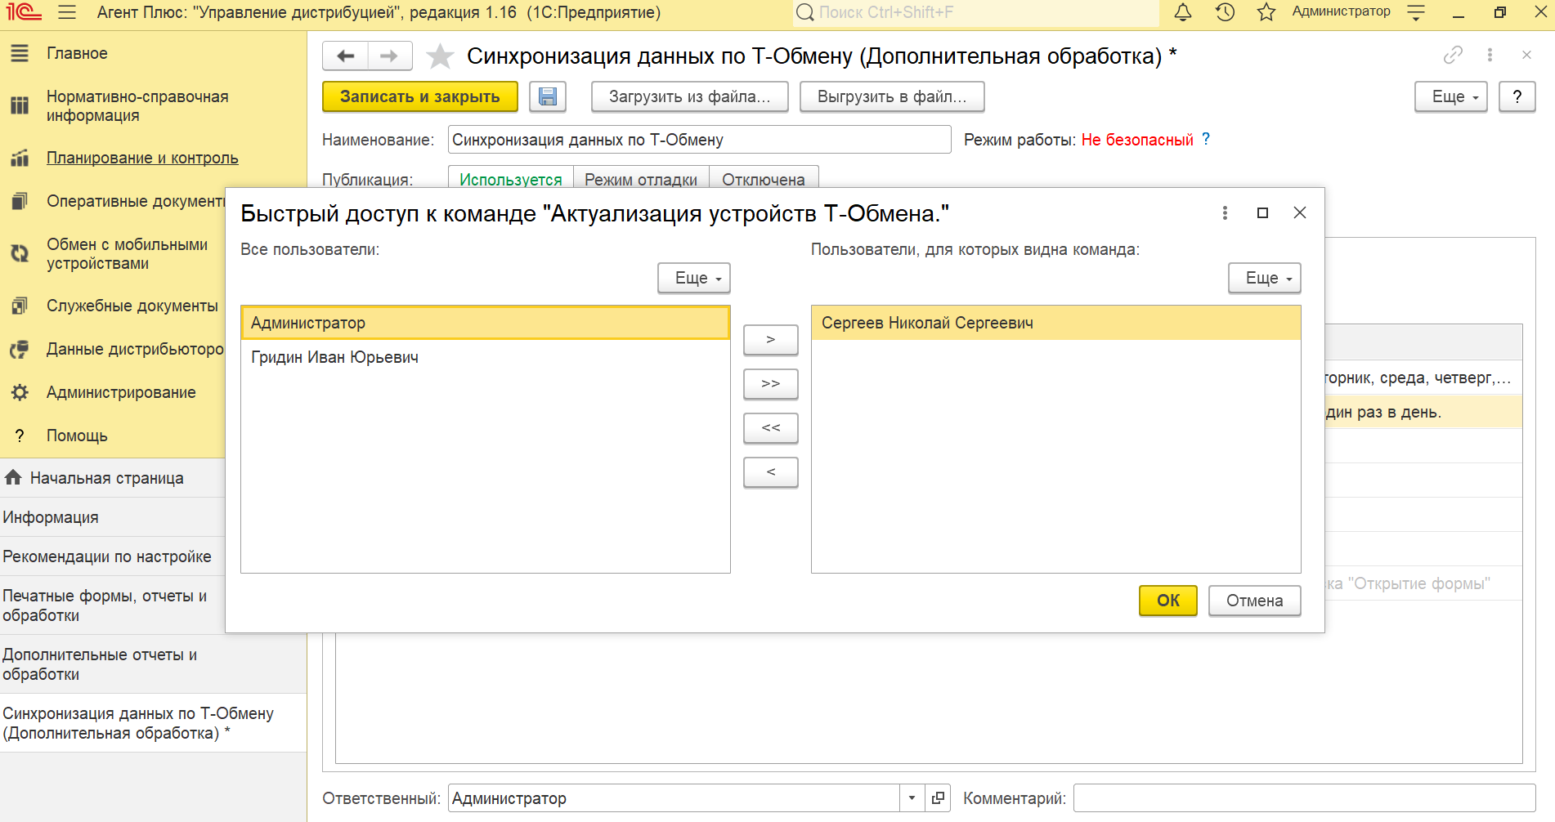Open the Ответственный dropdown arrow
Screen dimensions: 1555x822
coord(912,797)
